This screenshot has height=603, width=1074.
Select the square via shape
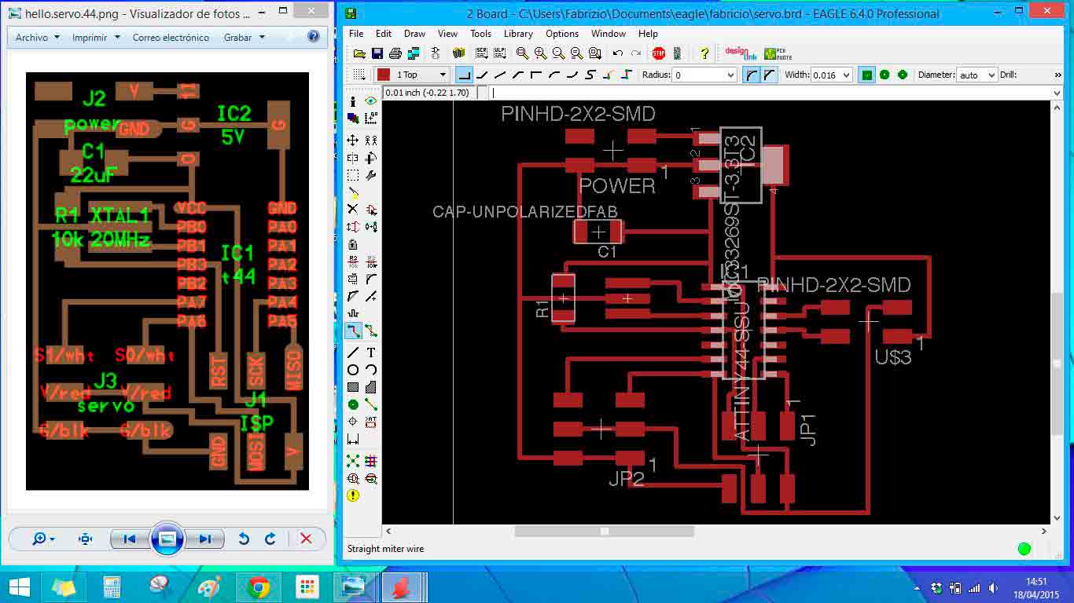point(866,75)
